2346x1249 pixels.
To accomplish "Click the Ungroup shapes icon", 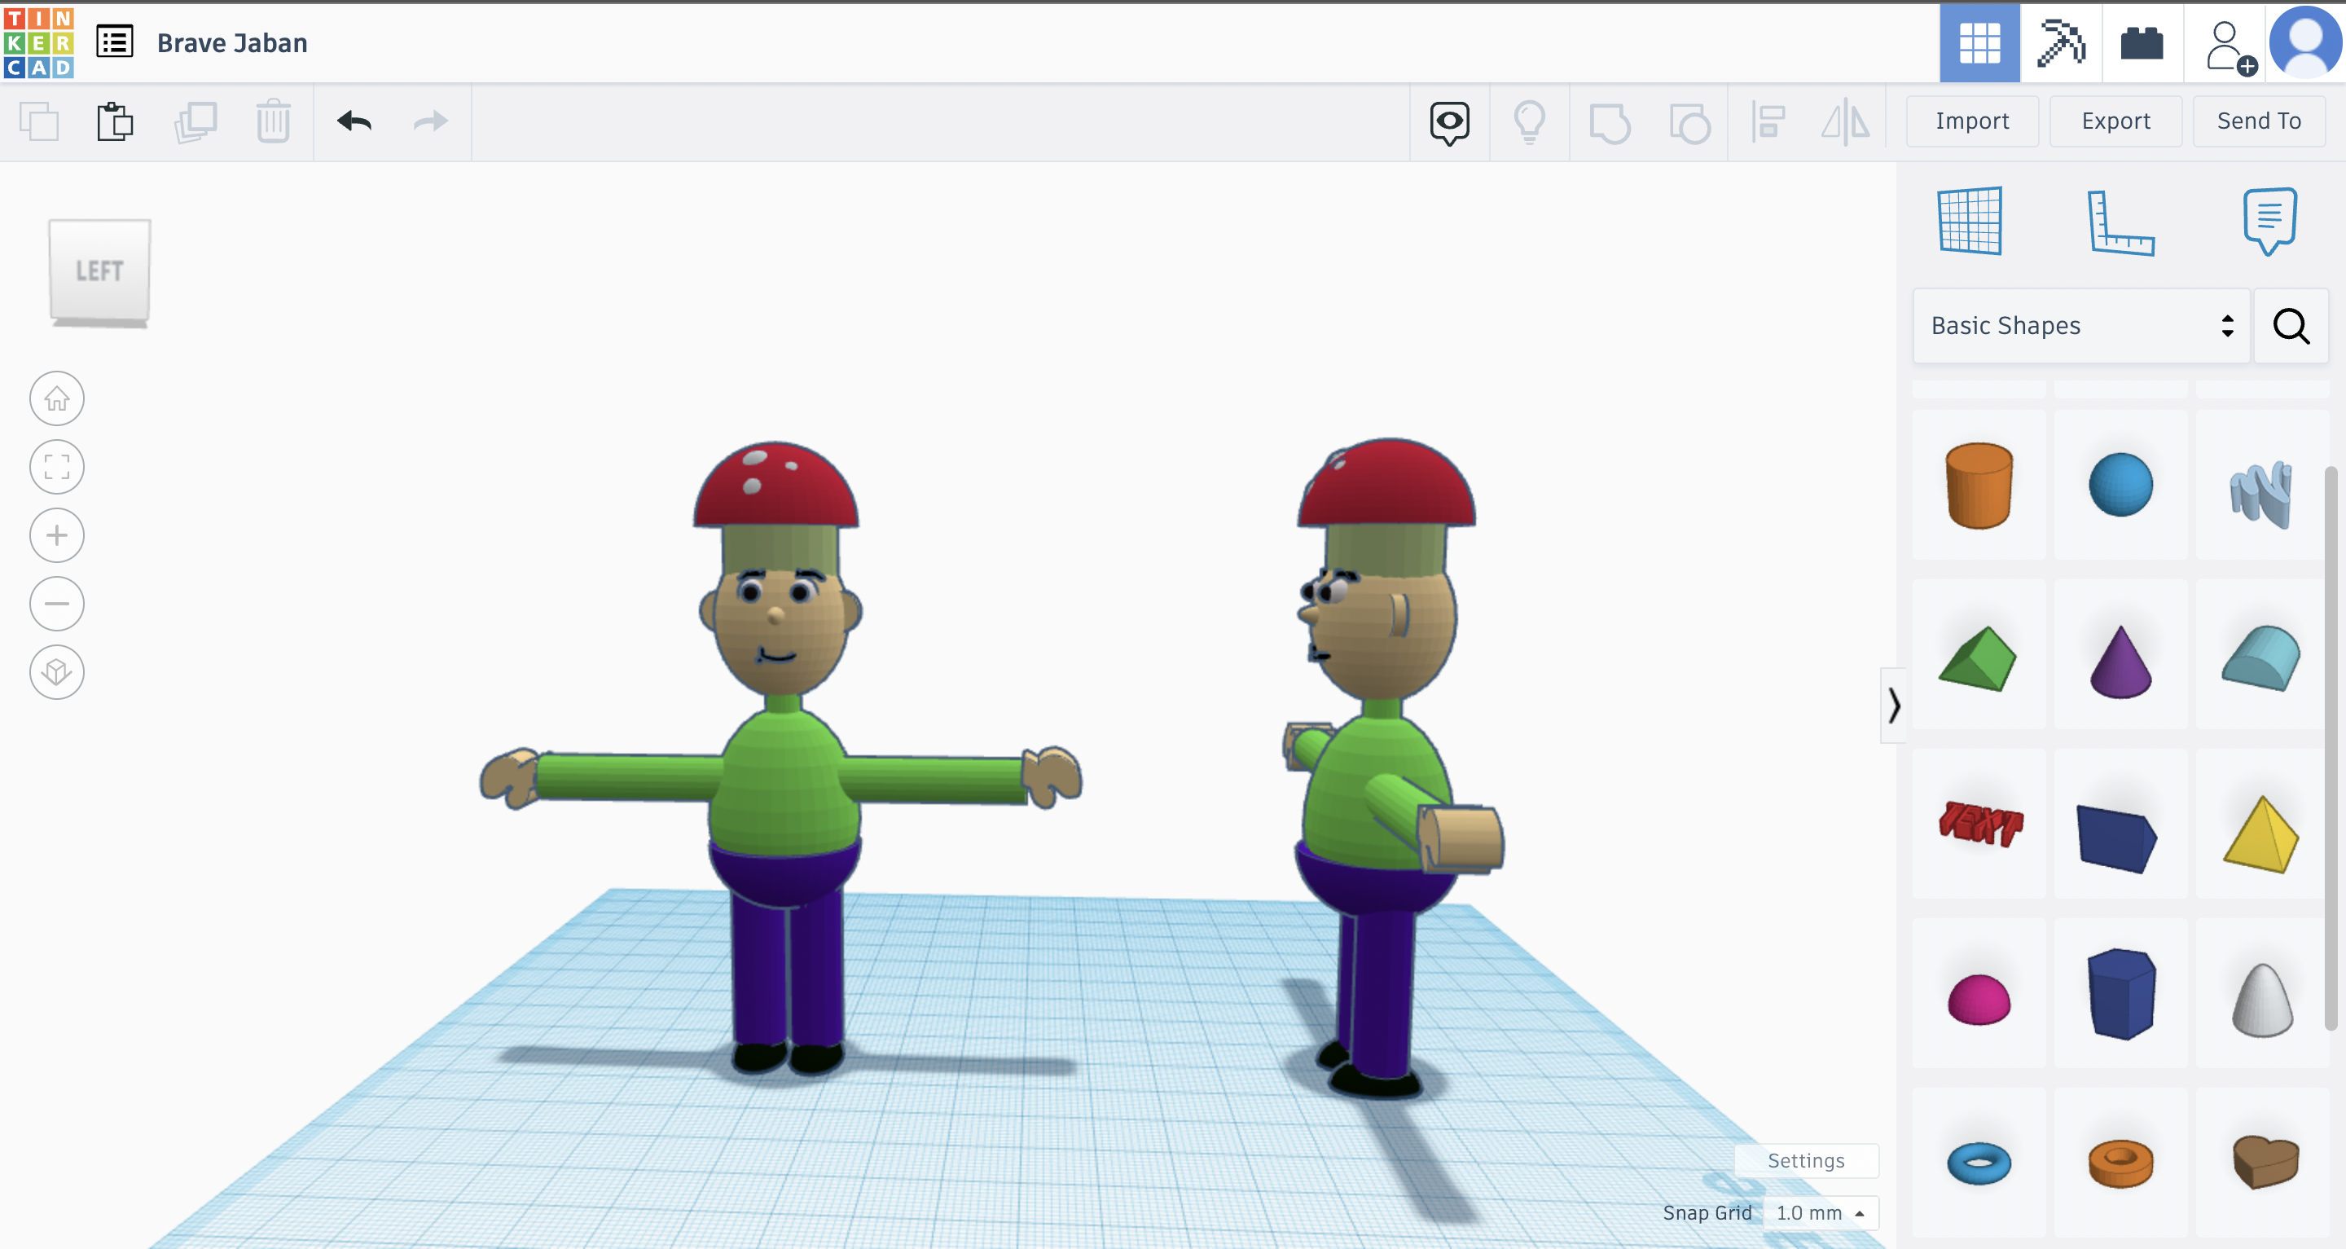I will (x=1689, y=123).
